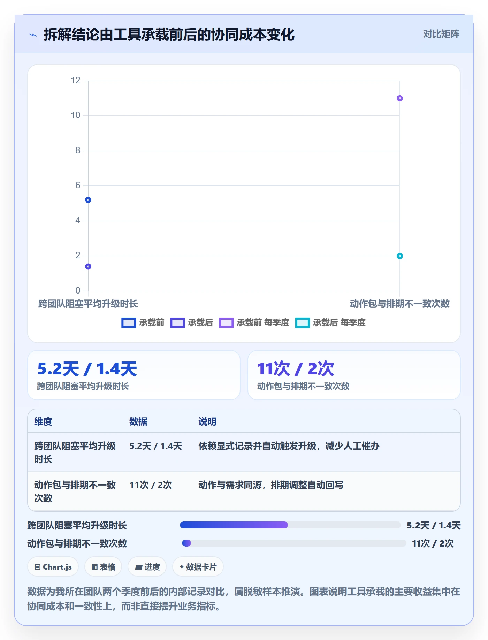Screen dimensions: 488x640
Task: Click the blue data point at 5.2
Action: pyautogui.click(x=88, y=200)
